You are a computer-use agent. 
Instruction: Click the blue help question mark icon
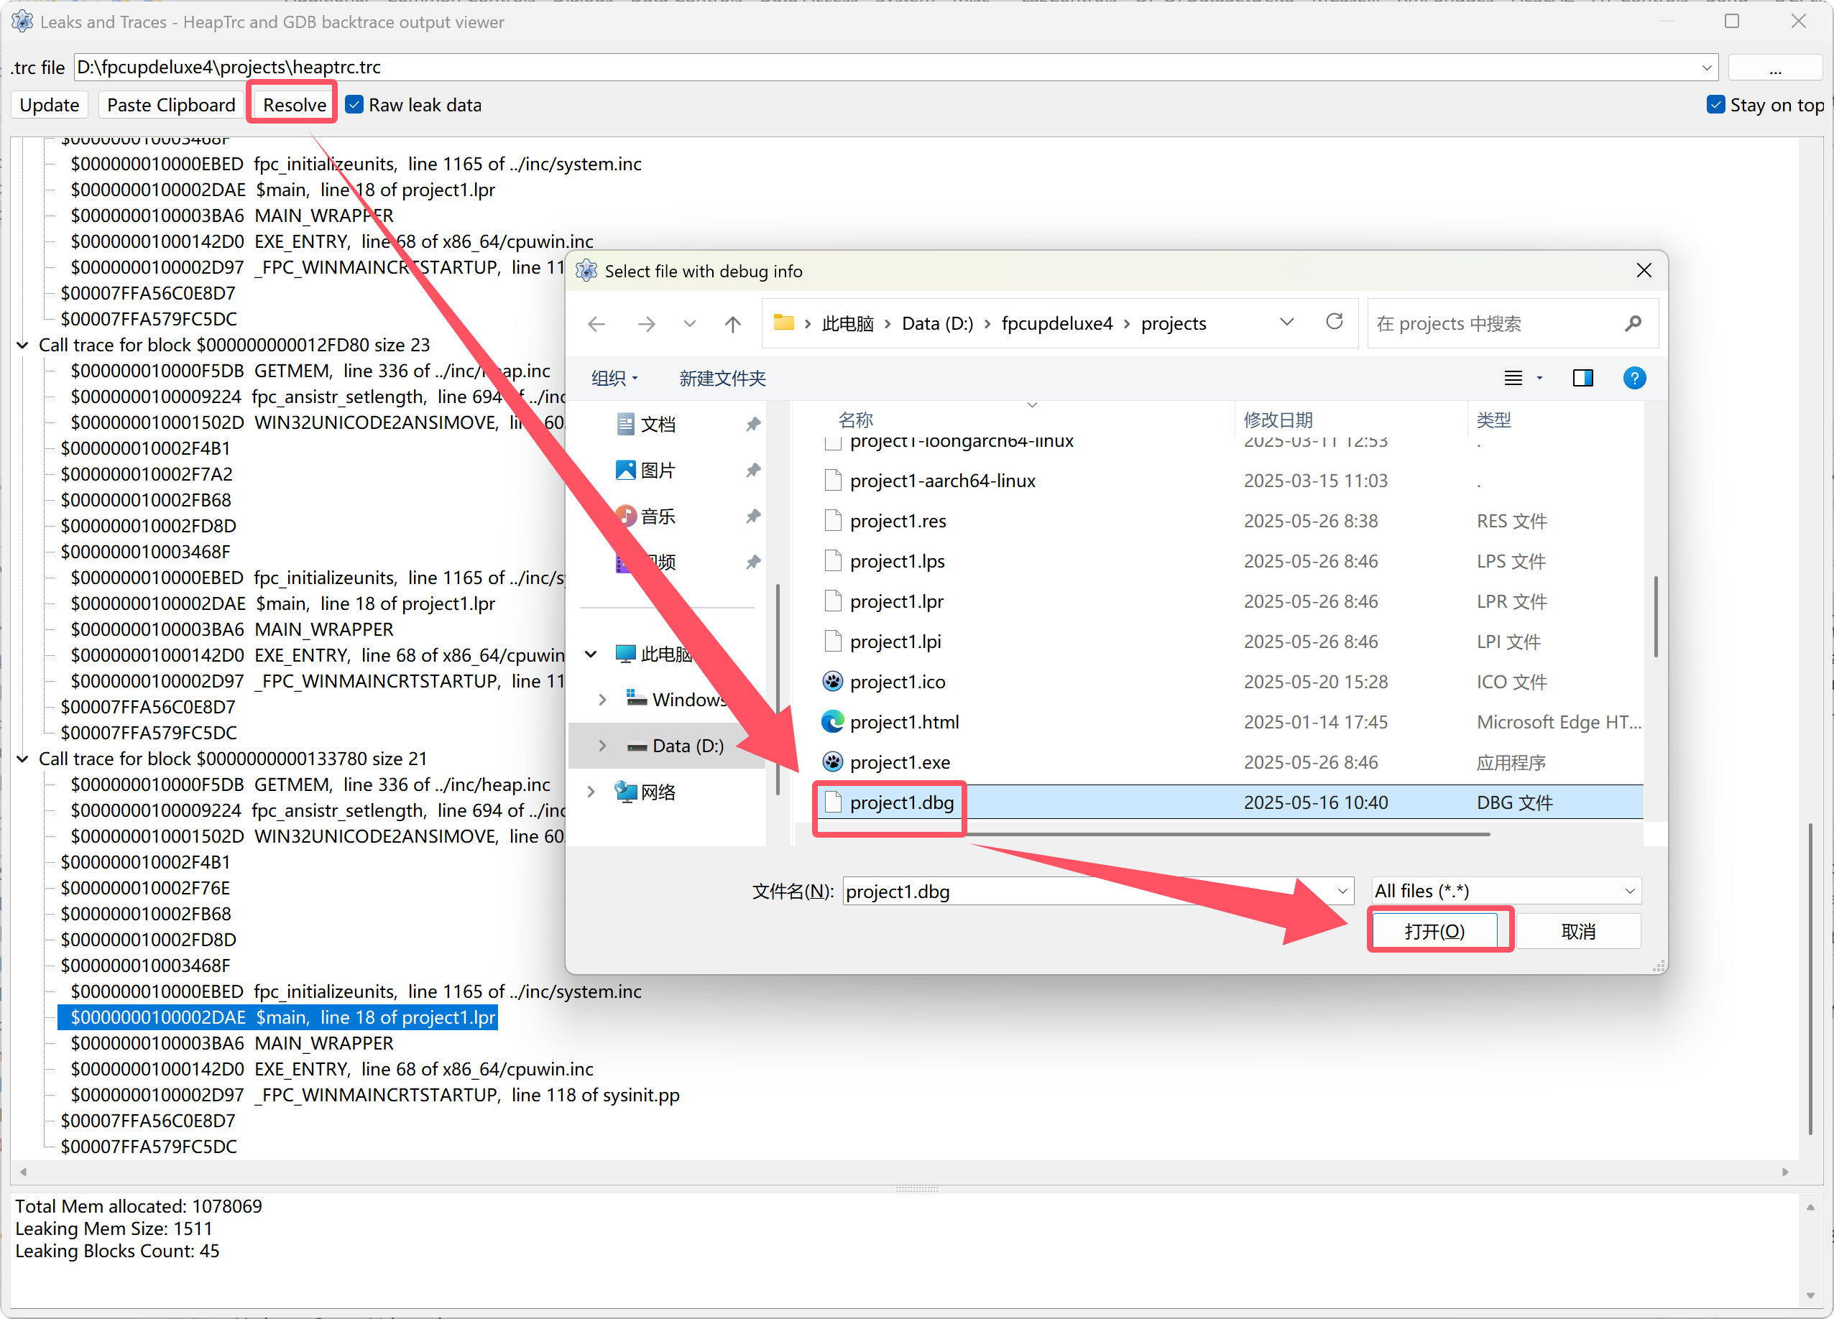pyautogui.click(x=1633, y=378)
